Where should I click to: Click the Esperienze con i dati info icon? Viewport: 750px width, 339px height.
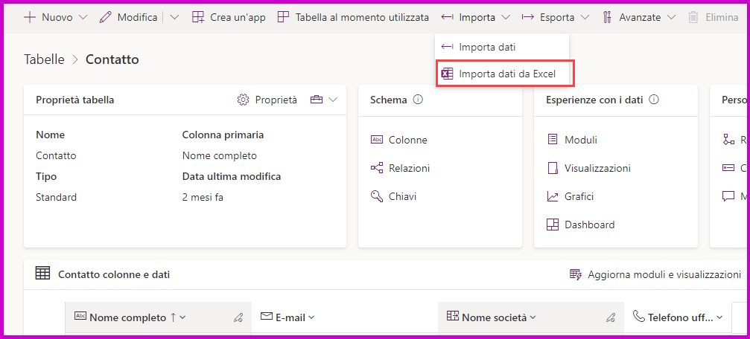[654, 100]
